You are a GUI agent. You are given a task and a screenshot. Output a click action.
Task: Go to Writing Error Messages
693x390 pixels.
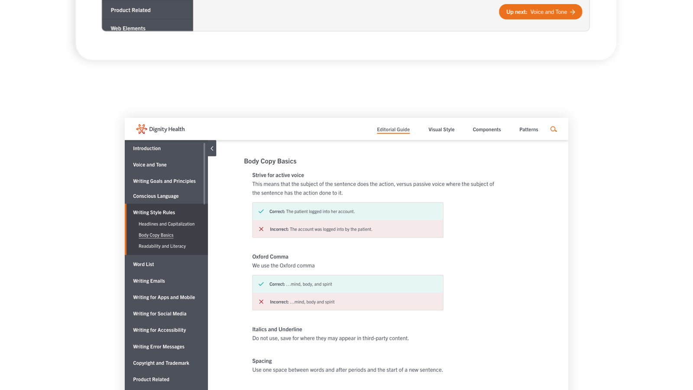[x=159, y=347]
